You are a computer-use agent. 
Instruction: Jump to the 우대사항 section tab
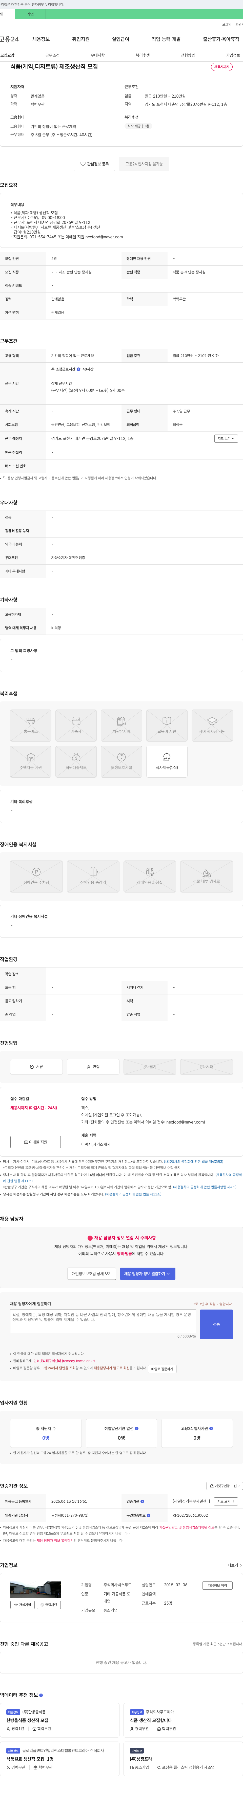[97, 55]
